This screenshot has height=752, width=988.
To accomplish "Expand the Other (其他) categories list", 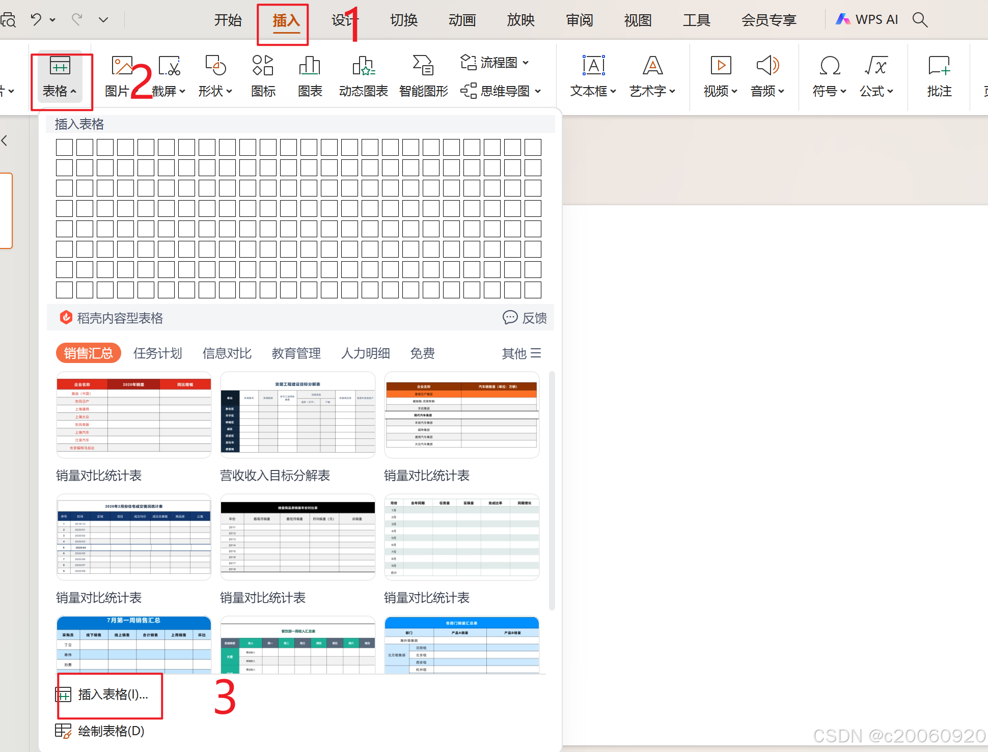I will click(x=521, y=353).
